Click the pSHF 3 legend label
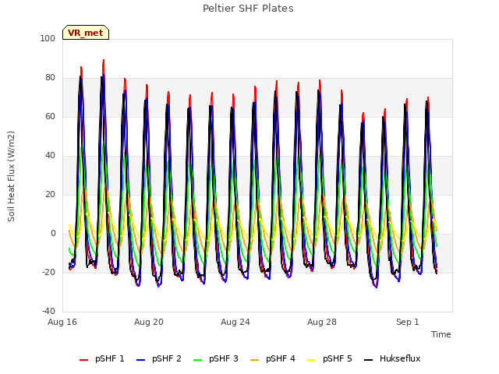The height and width of the screenshot is (374, 499). pos(224,358)
